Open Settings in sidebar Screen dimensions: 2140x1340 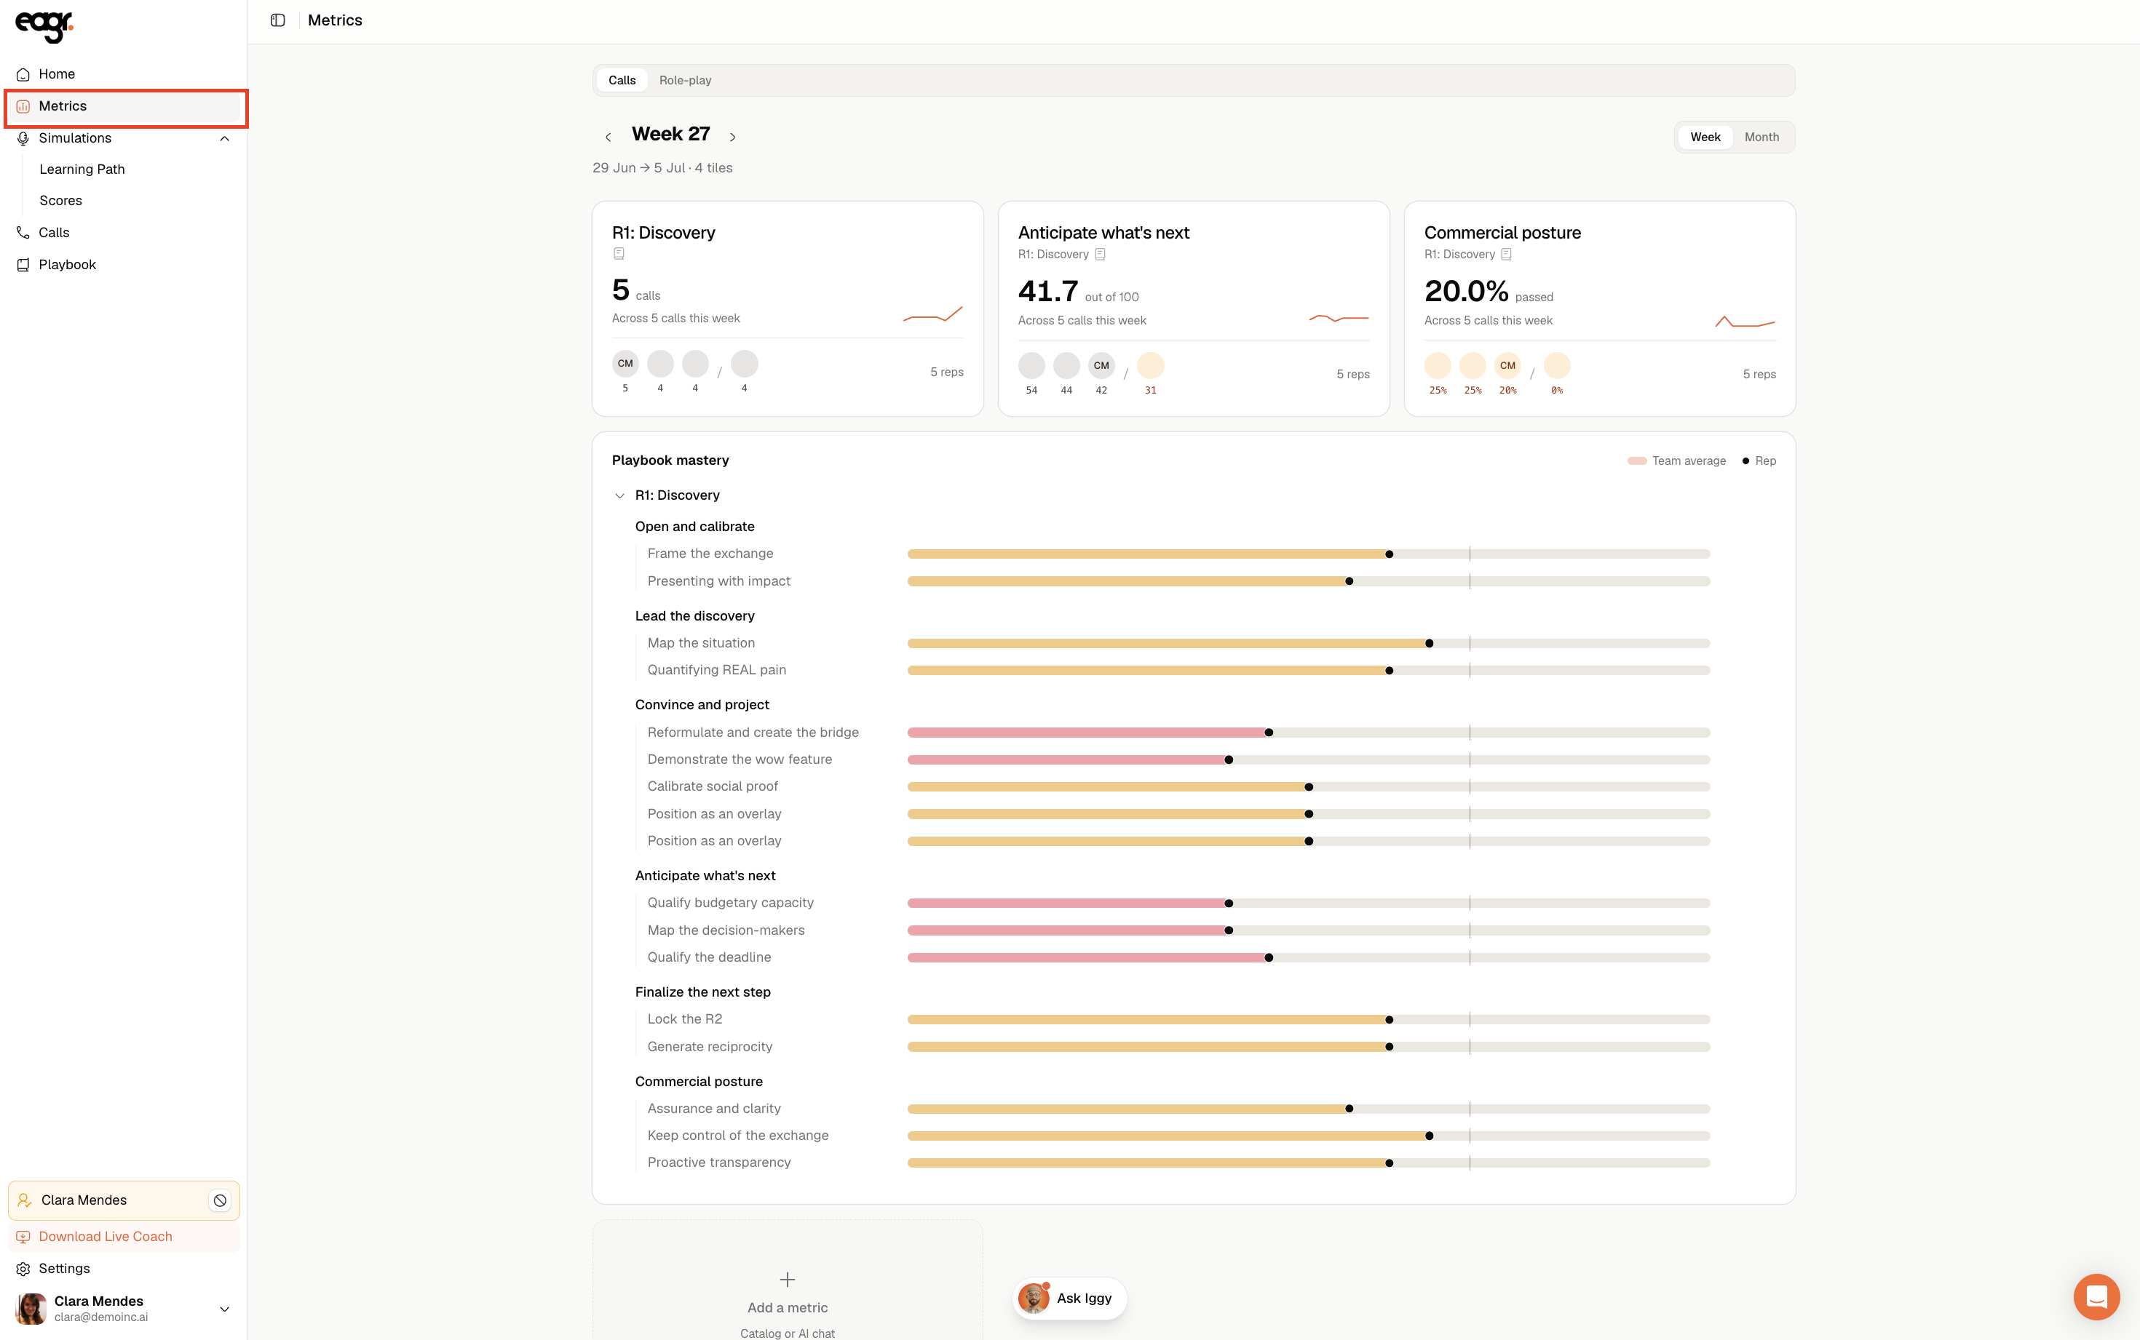124,1269
